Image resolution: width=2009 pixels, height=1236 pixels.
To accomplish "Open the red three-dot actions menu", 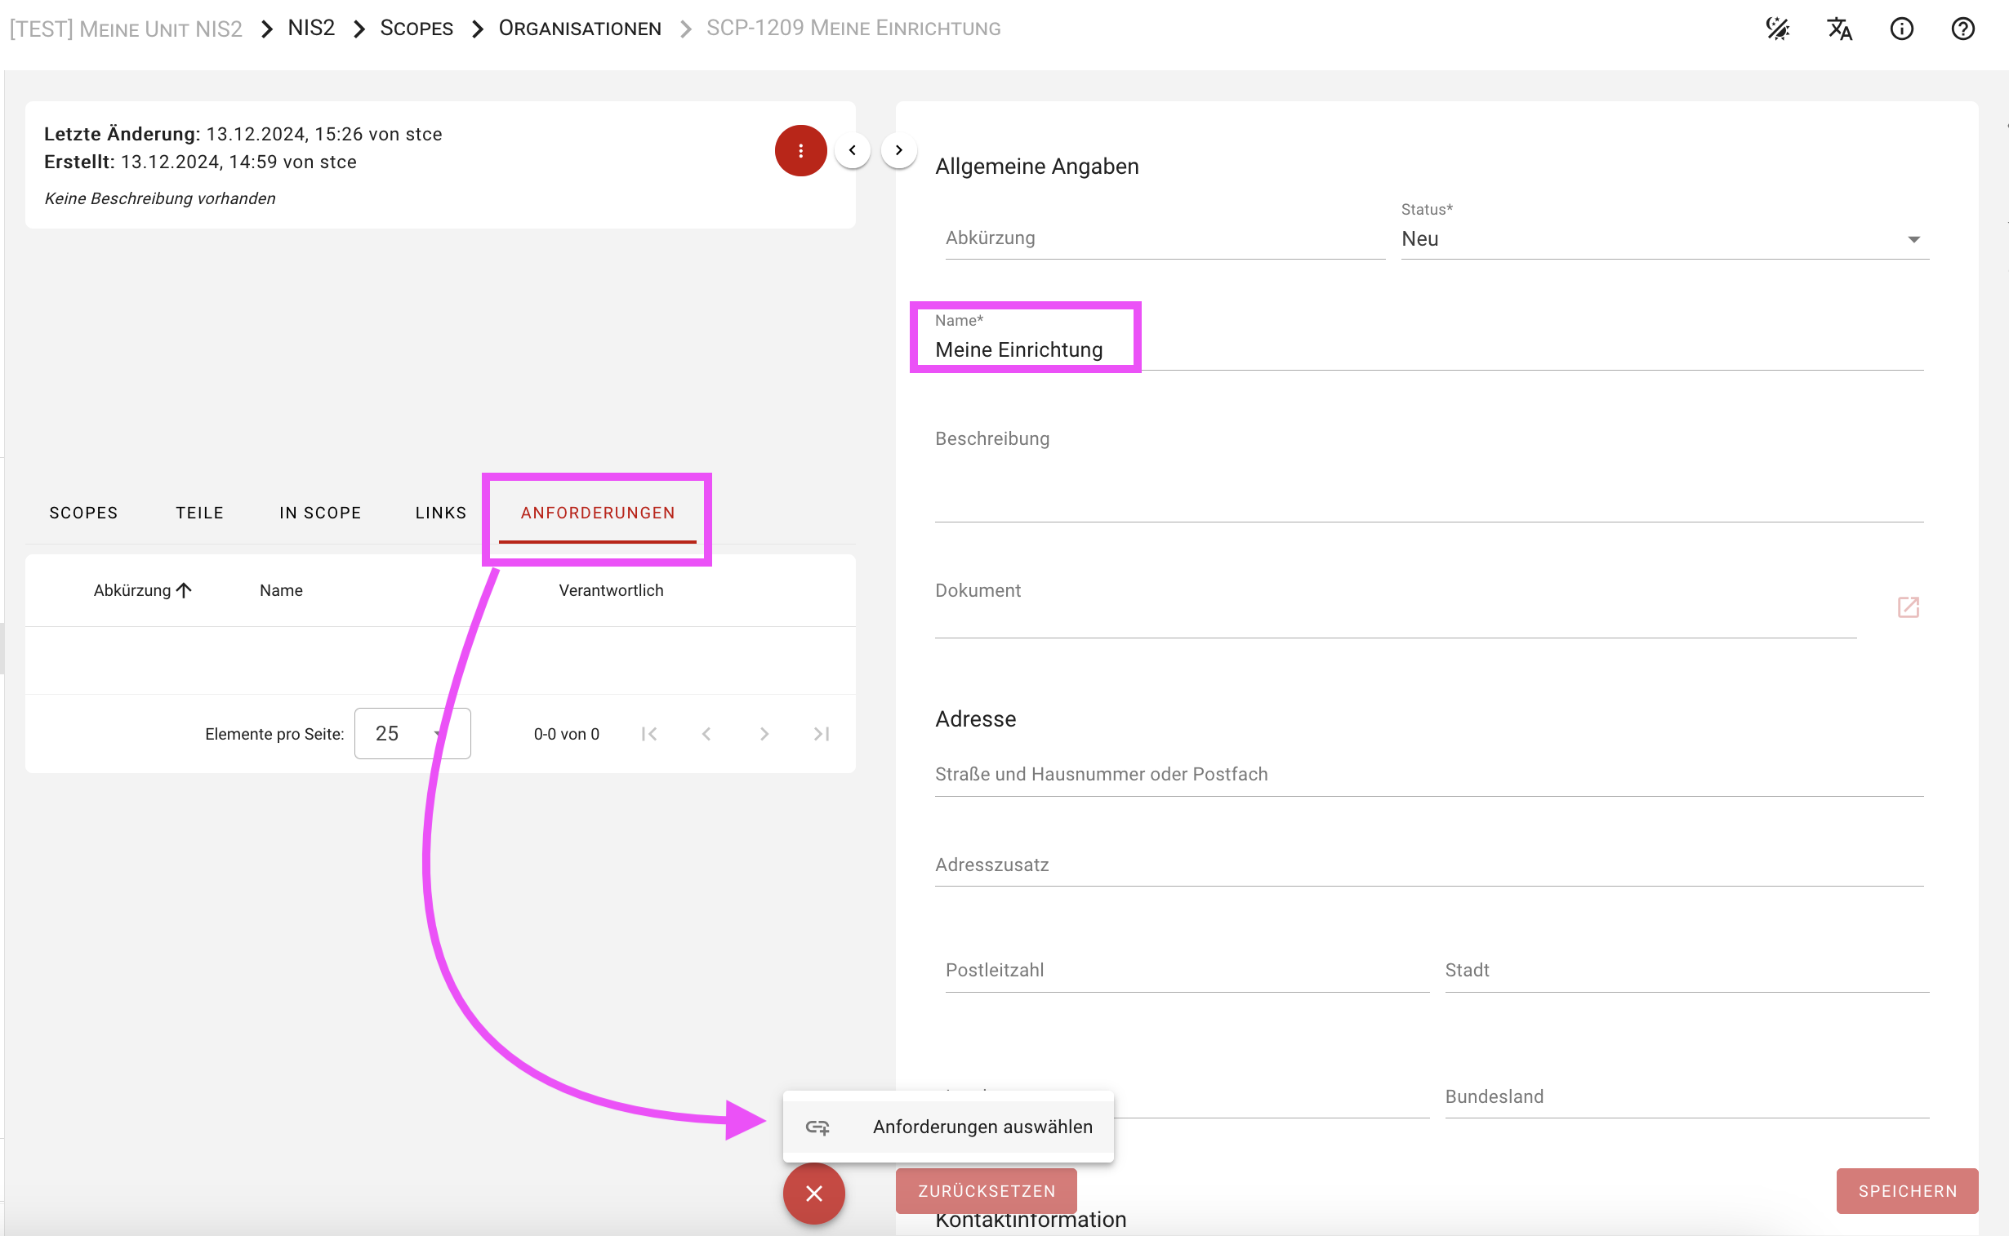I will tap(800, 150).
